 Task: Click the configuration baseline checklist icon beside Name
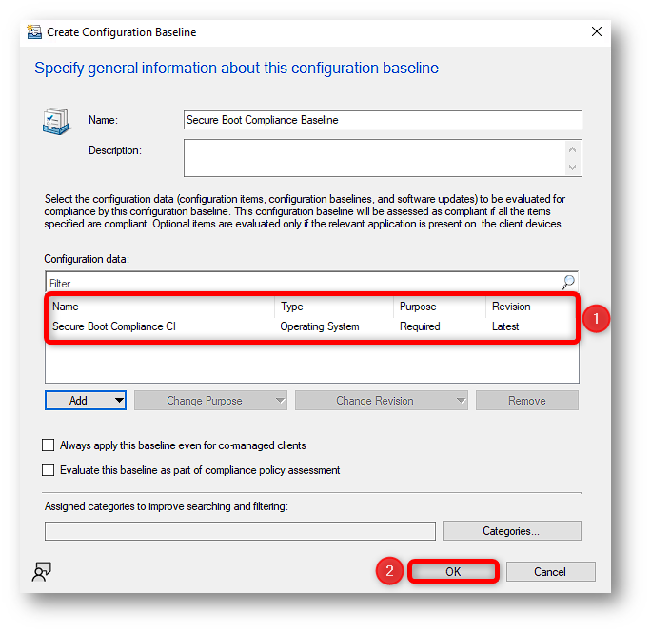[x=56, y=121]
